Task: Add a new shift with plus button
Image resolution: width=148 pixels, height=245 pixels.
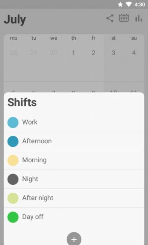Action: [x=74, y=239]
